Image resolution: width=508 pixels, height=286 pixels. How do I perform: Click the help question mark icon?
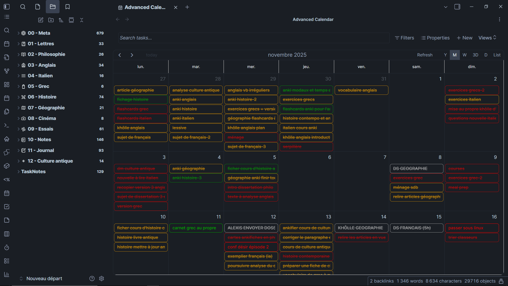coord(92,279)
